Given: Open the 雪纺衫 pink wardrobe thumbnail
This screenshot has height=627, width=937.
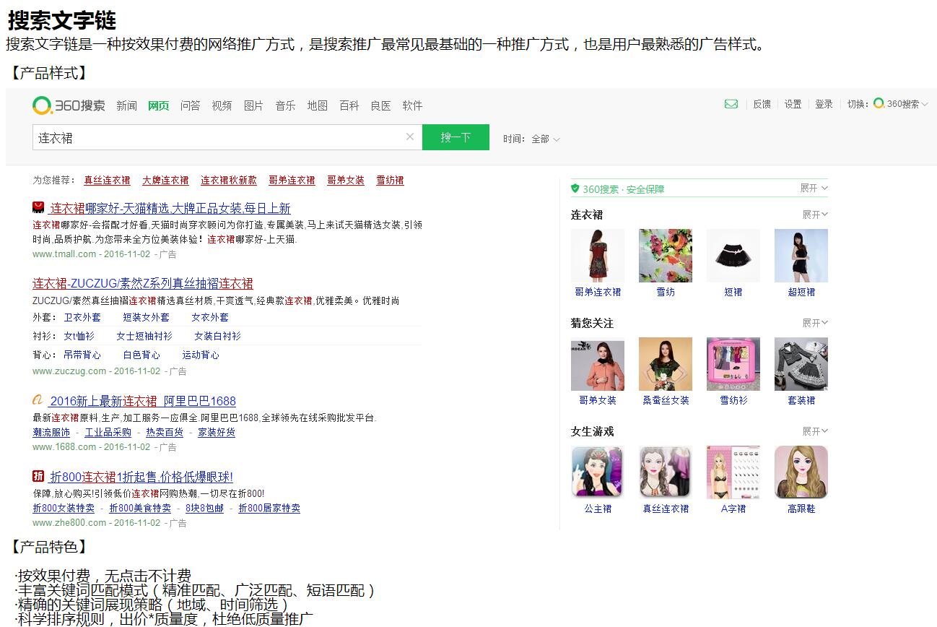Looking at the screenshot, I should click(x=733, y=364).
